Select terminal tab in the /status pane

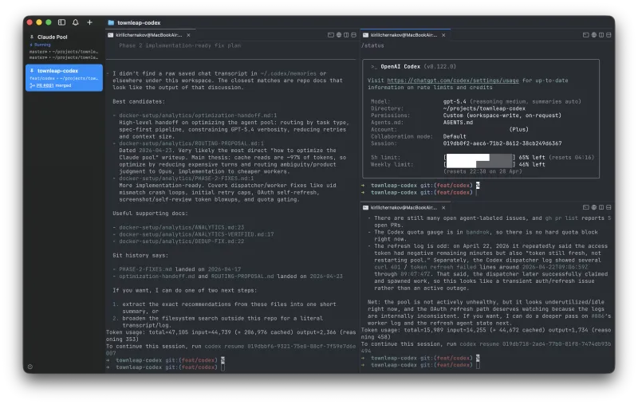pos(405,35)
